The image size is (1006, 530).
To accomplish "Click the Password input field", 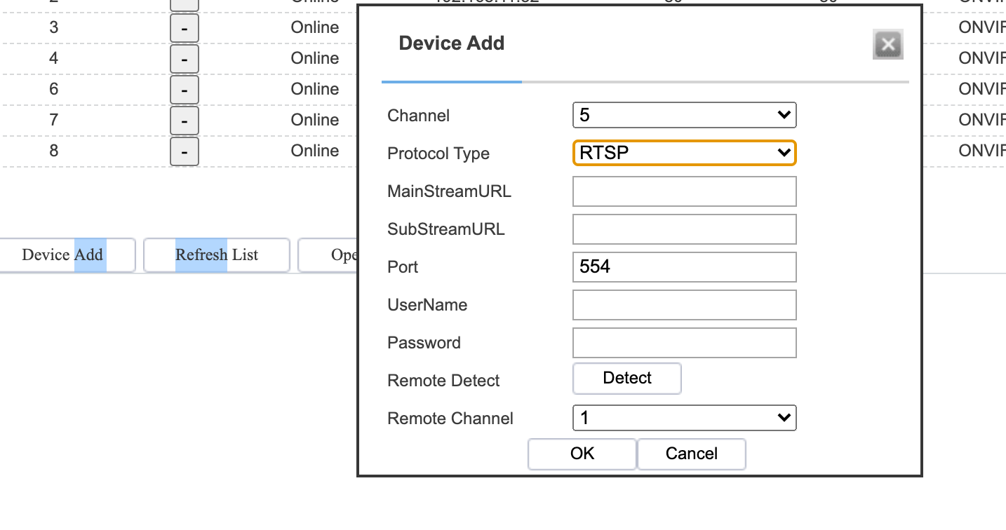I will point(684,342).
